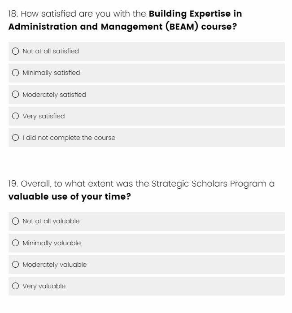This screenshot has height=313, width=292.
Task: Choose the 'Minimally valuable' radio circle
Action: (x=16, y=243)
